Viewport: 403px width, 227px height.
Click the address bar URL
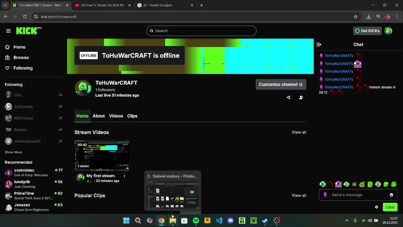tap(59, 17)
